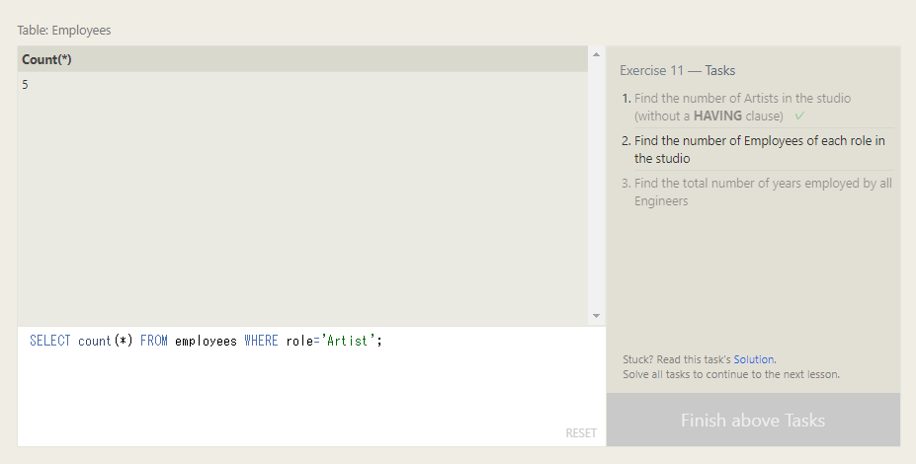Click the word employees in the query

pyautogui.click(x=206, y=341)
